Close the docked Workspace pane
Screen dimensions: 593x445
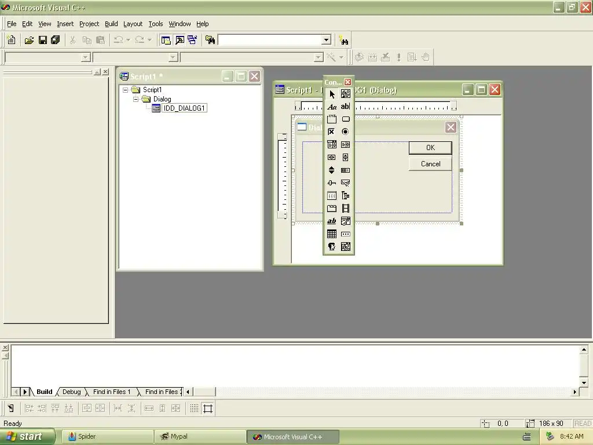click(105, 71)
